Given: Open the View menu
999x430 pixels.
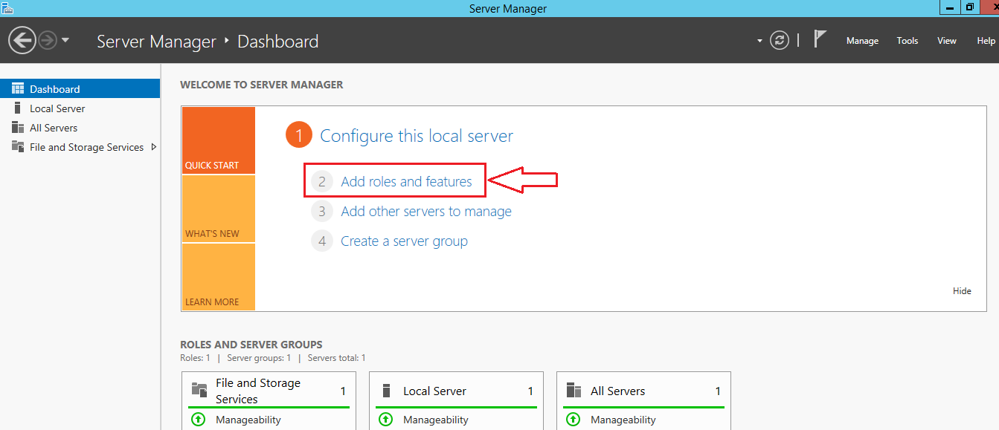Looking at the screenshot, I should coord(947,41).
